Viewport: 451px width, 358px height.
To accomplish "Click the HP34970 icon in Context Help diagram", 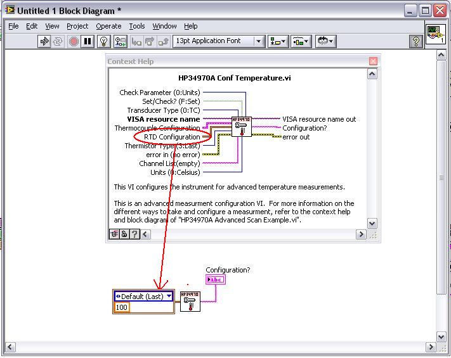I will coord(242,127).
